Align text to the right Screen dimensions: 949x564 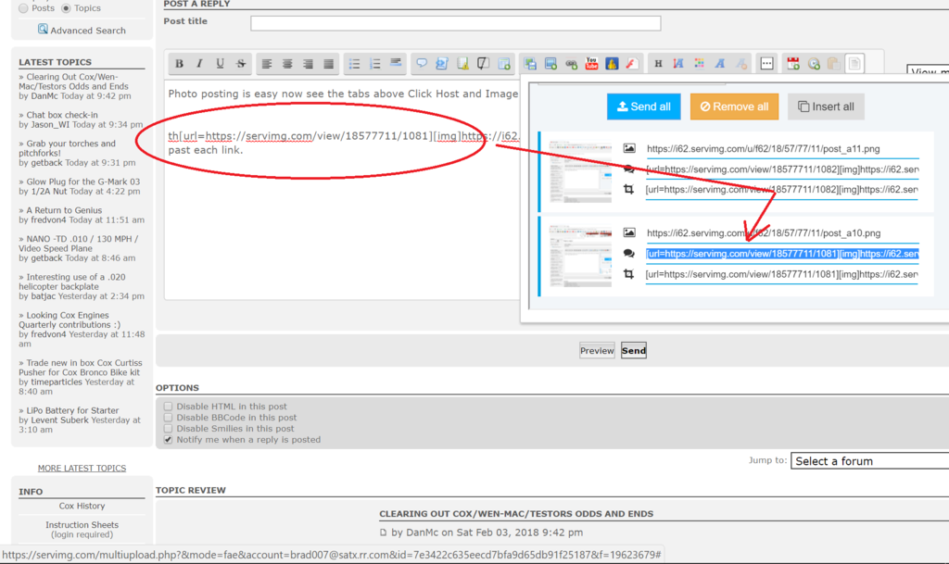(x=308, y=64)
